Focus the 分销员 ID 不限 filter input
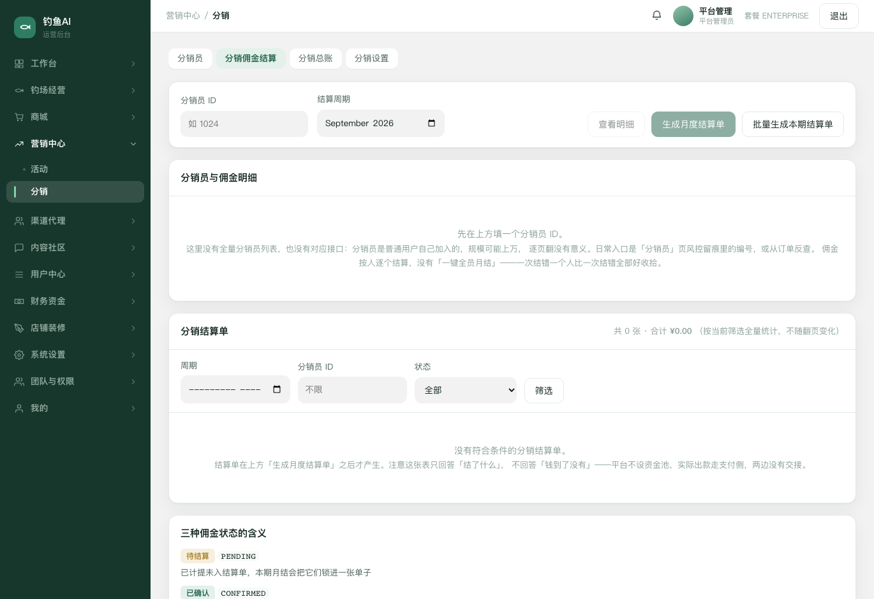Screen dimensions: 874x599 tap(352, 390)
